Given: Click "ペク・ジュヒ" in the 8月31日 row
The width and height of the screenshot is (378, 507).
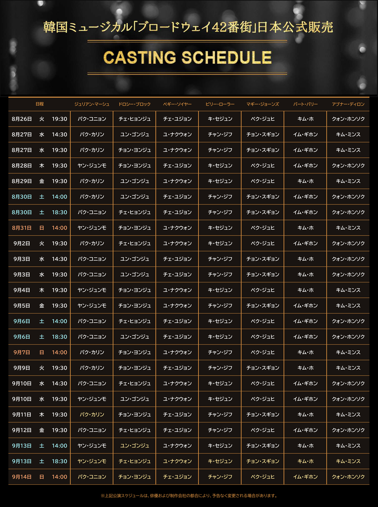Looking at the screenshot, I should click(x=263, y=228).
